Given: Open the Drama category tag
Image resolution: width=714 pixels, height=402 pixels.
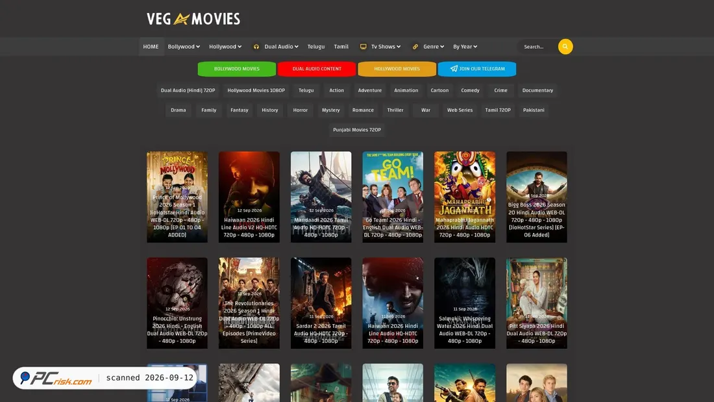Looking at the screenshot, I should click(178, 110).
